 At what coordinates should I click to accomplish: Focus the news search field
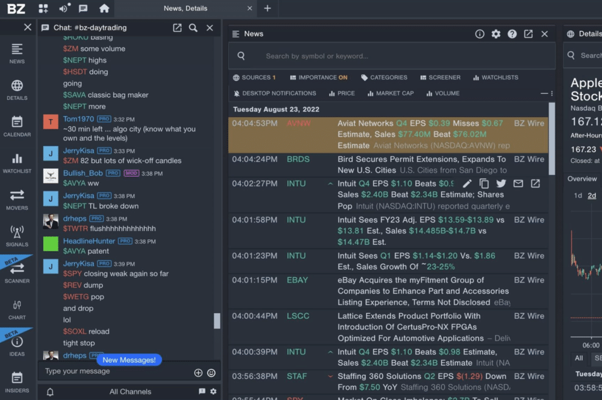coord(392,57)
